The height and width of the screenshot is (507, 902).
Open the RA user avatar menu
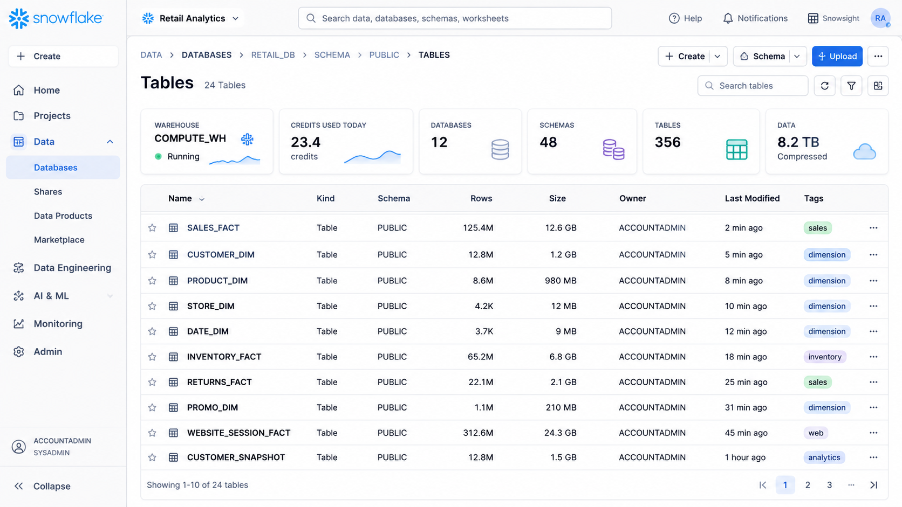(x=880, y=18)
